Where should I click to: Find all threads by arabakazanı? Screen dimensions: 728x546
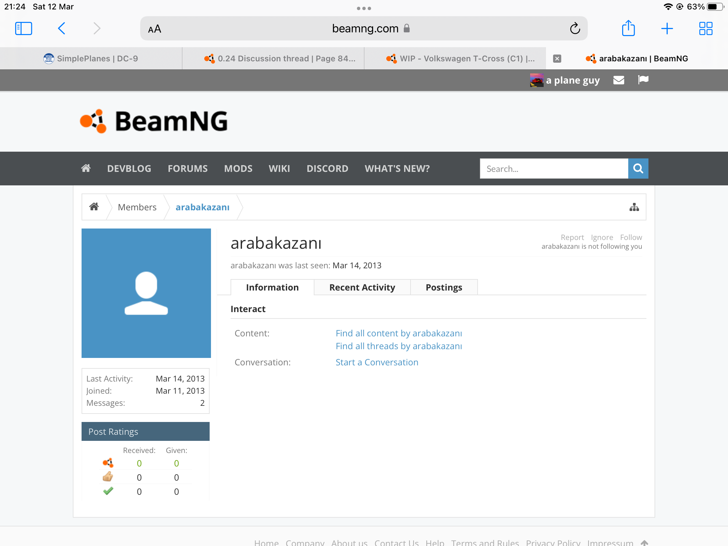coord(399,346)
